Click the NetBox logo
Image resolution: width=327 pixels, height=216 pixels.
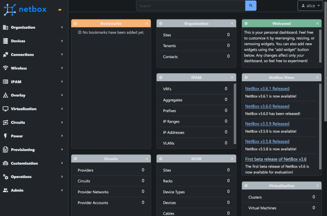[x=25, y=10]
